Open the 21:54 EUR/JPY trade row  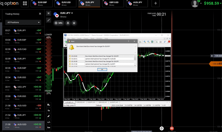(23, 116)
